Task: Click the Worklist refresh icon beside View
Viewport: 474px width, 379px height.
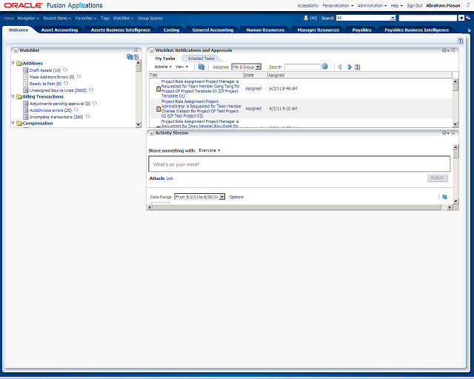Action: pos(201,67)
